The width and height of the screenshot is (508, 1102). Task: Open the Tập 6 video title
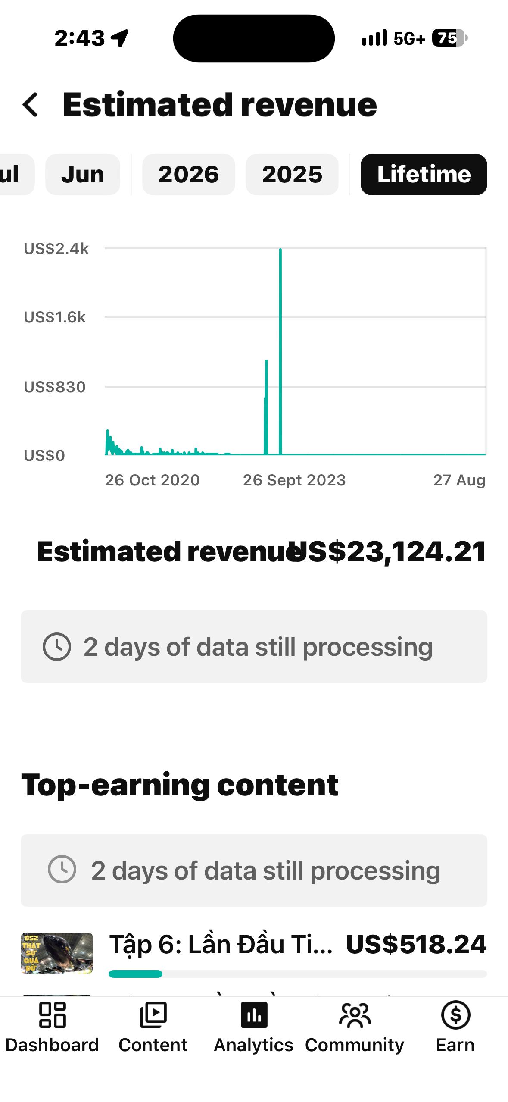pos(221,944)
